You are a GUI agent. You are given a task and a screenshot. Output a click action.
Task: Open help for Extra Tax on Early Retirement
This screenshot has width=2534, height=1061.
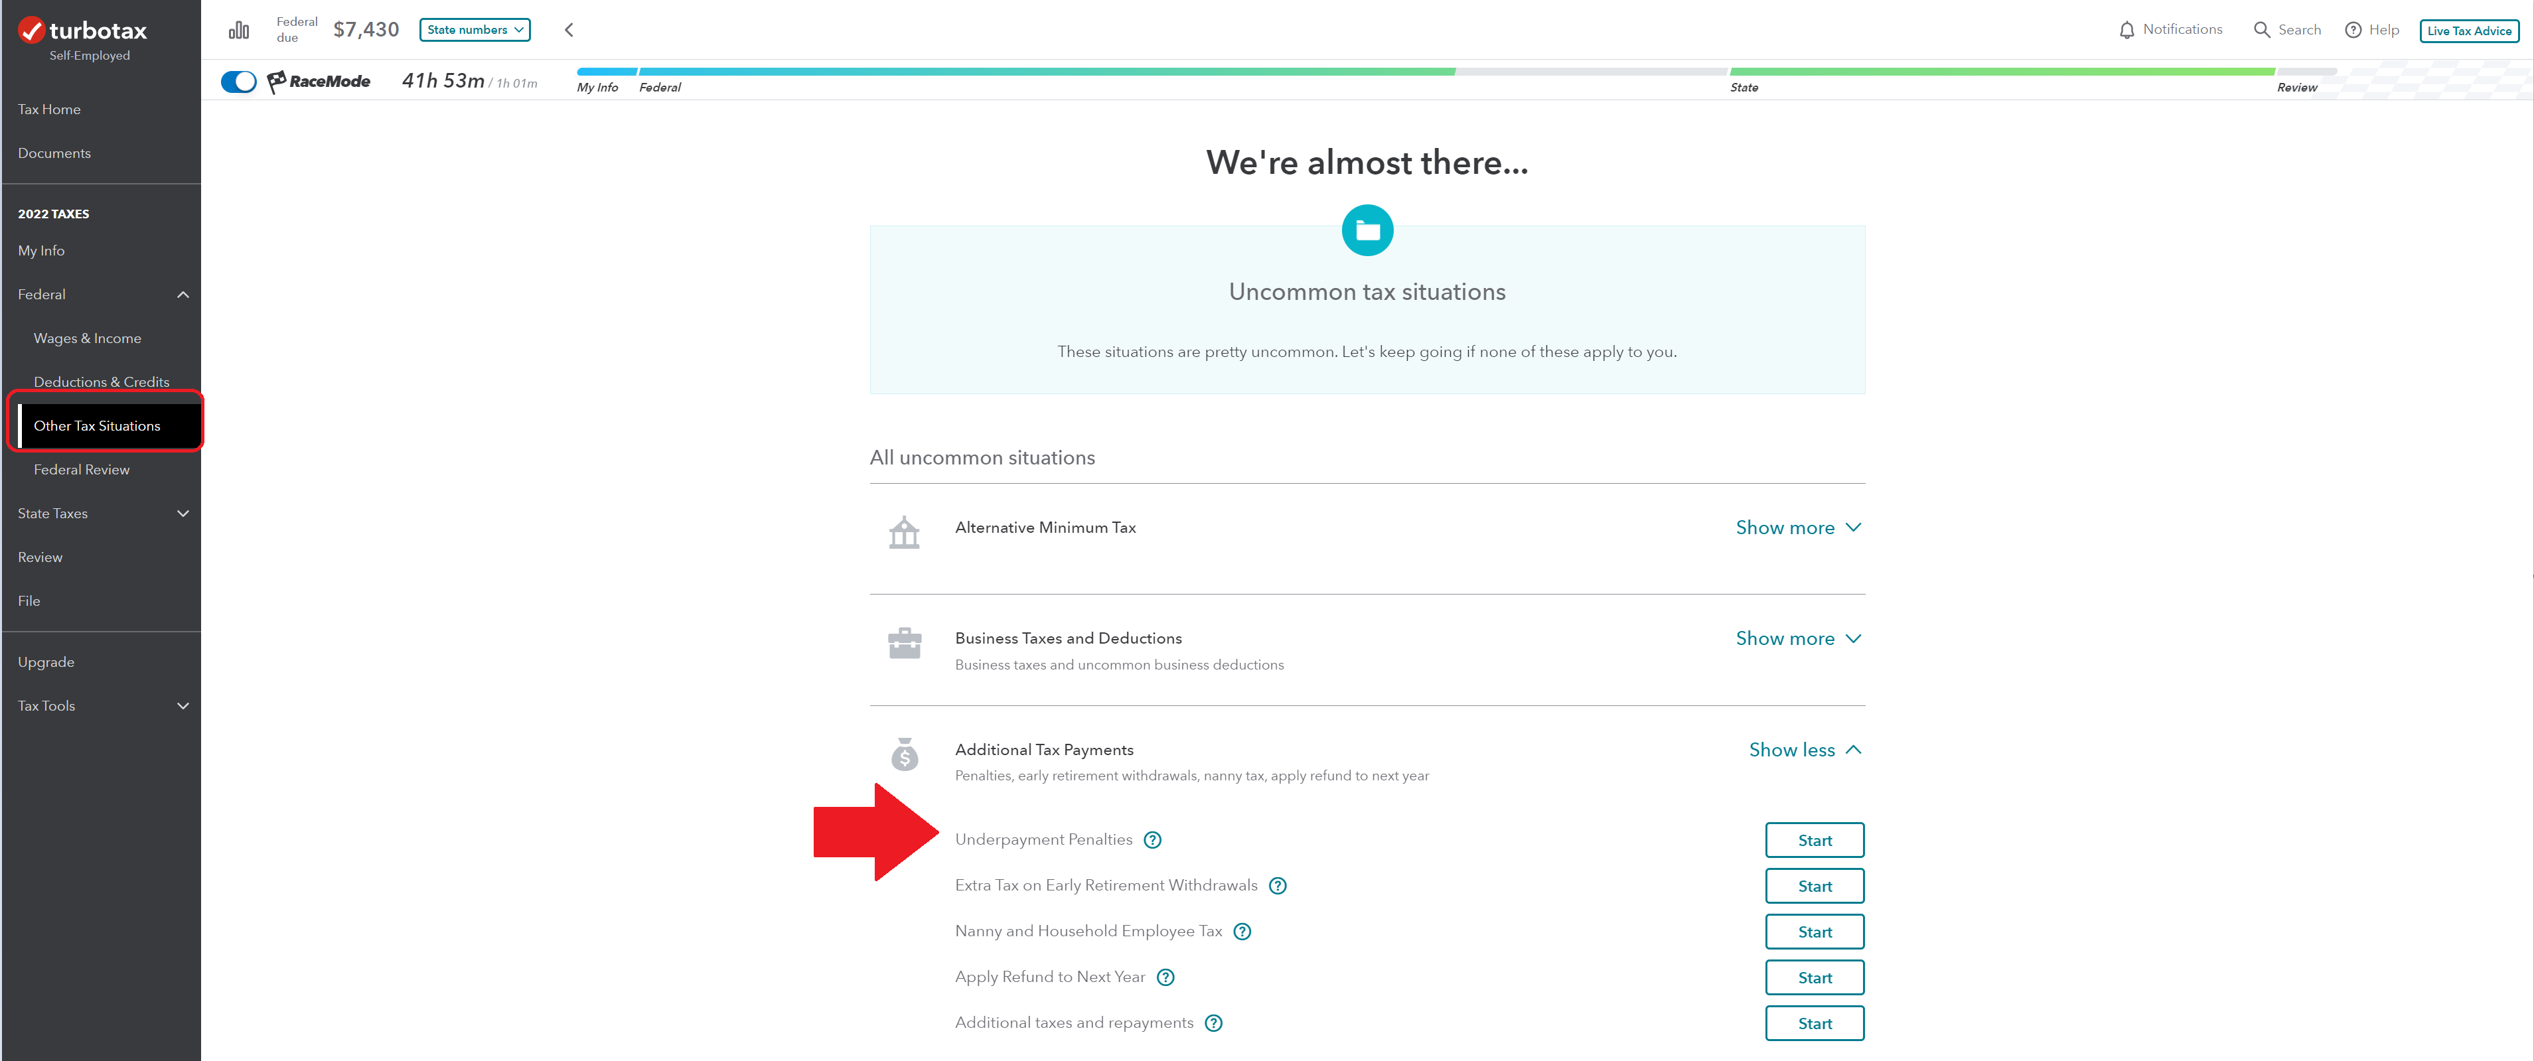click(1277, 886)
